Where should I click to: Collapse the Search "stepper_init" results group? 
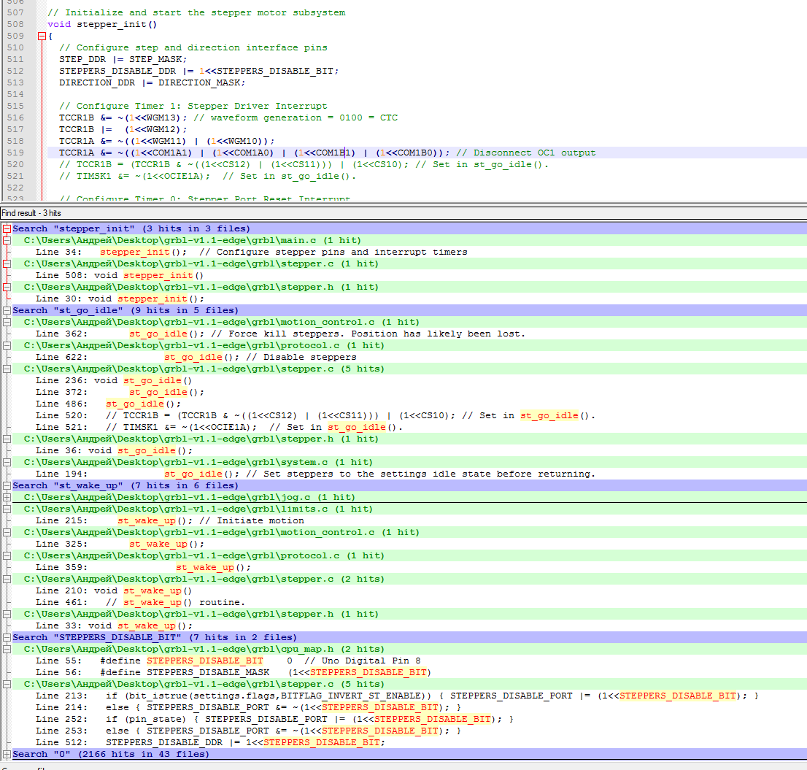[x=7, y=228]
